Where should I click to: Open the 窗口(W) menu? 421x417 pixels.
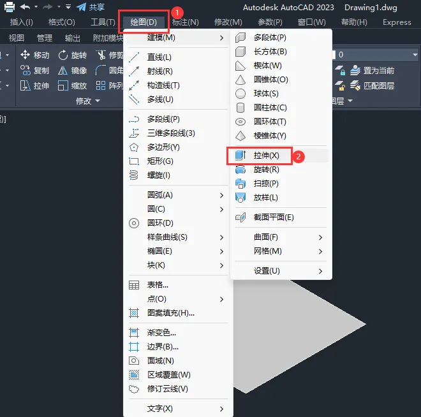(x=312, y=22)
